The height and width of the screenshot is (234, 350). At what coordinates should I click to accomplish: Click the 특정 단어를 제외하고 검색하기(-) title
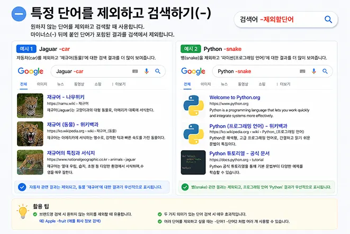[x=121, y=13]
